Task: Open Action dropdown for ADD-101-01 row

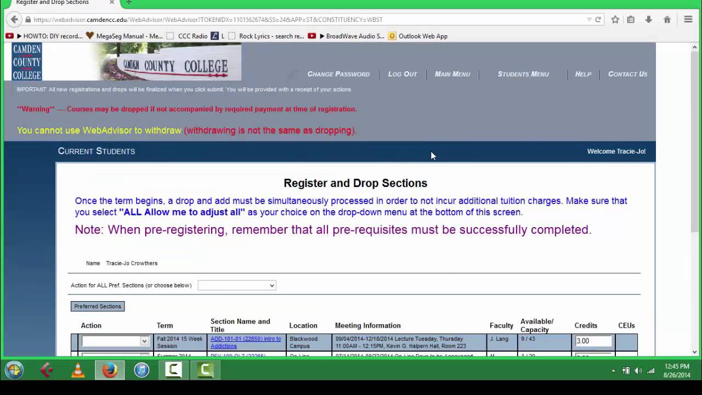Action: (x=115, y=341)
